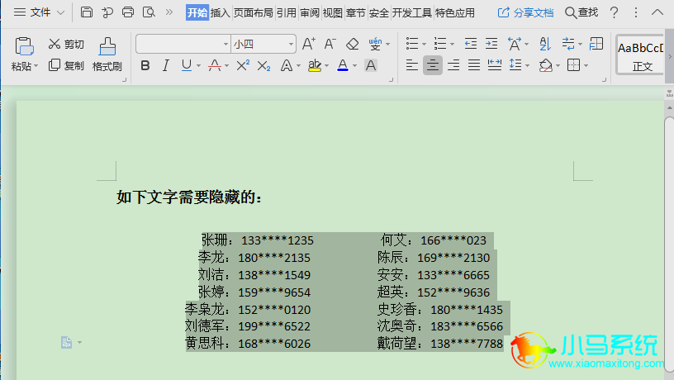Open the font size 小四 dropdown
The height and width of the screenshot is (380, 674).
coord(291,44)
